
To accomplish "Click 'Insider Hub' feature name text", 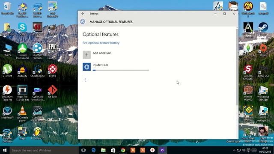I will pyautogui.click(x=100, y=65).
